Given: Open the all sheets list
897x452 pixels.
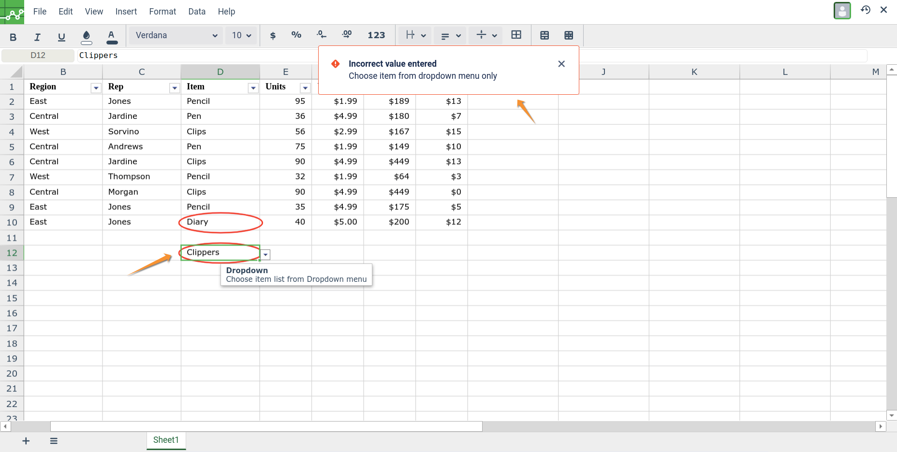Looking at the screenshot, I should point(54,441).
